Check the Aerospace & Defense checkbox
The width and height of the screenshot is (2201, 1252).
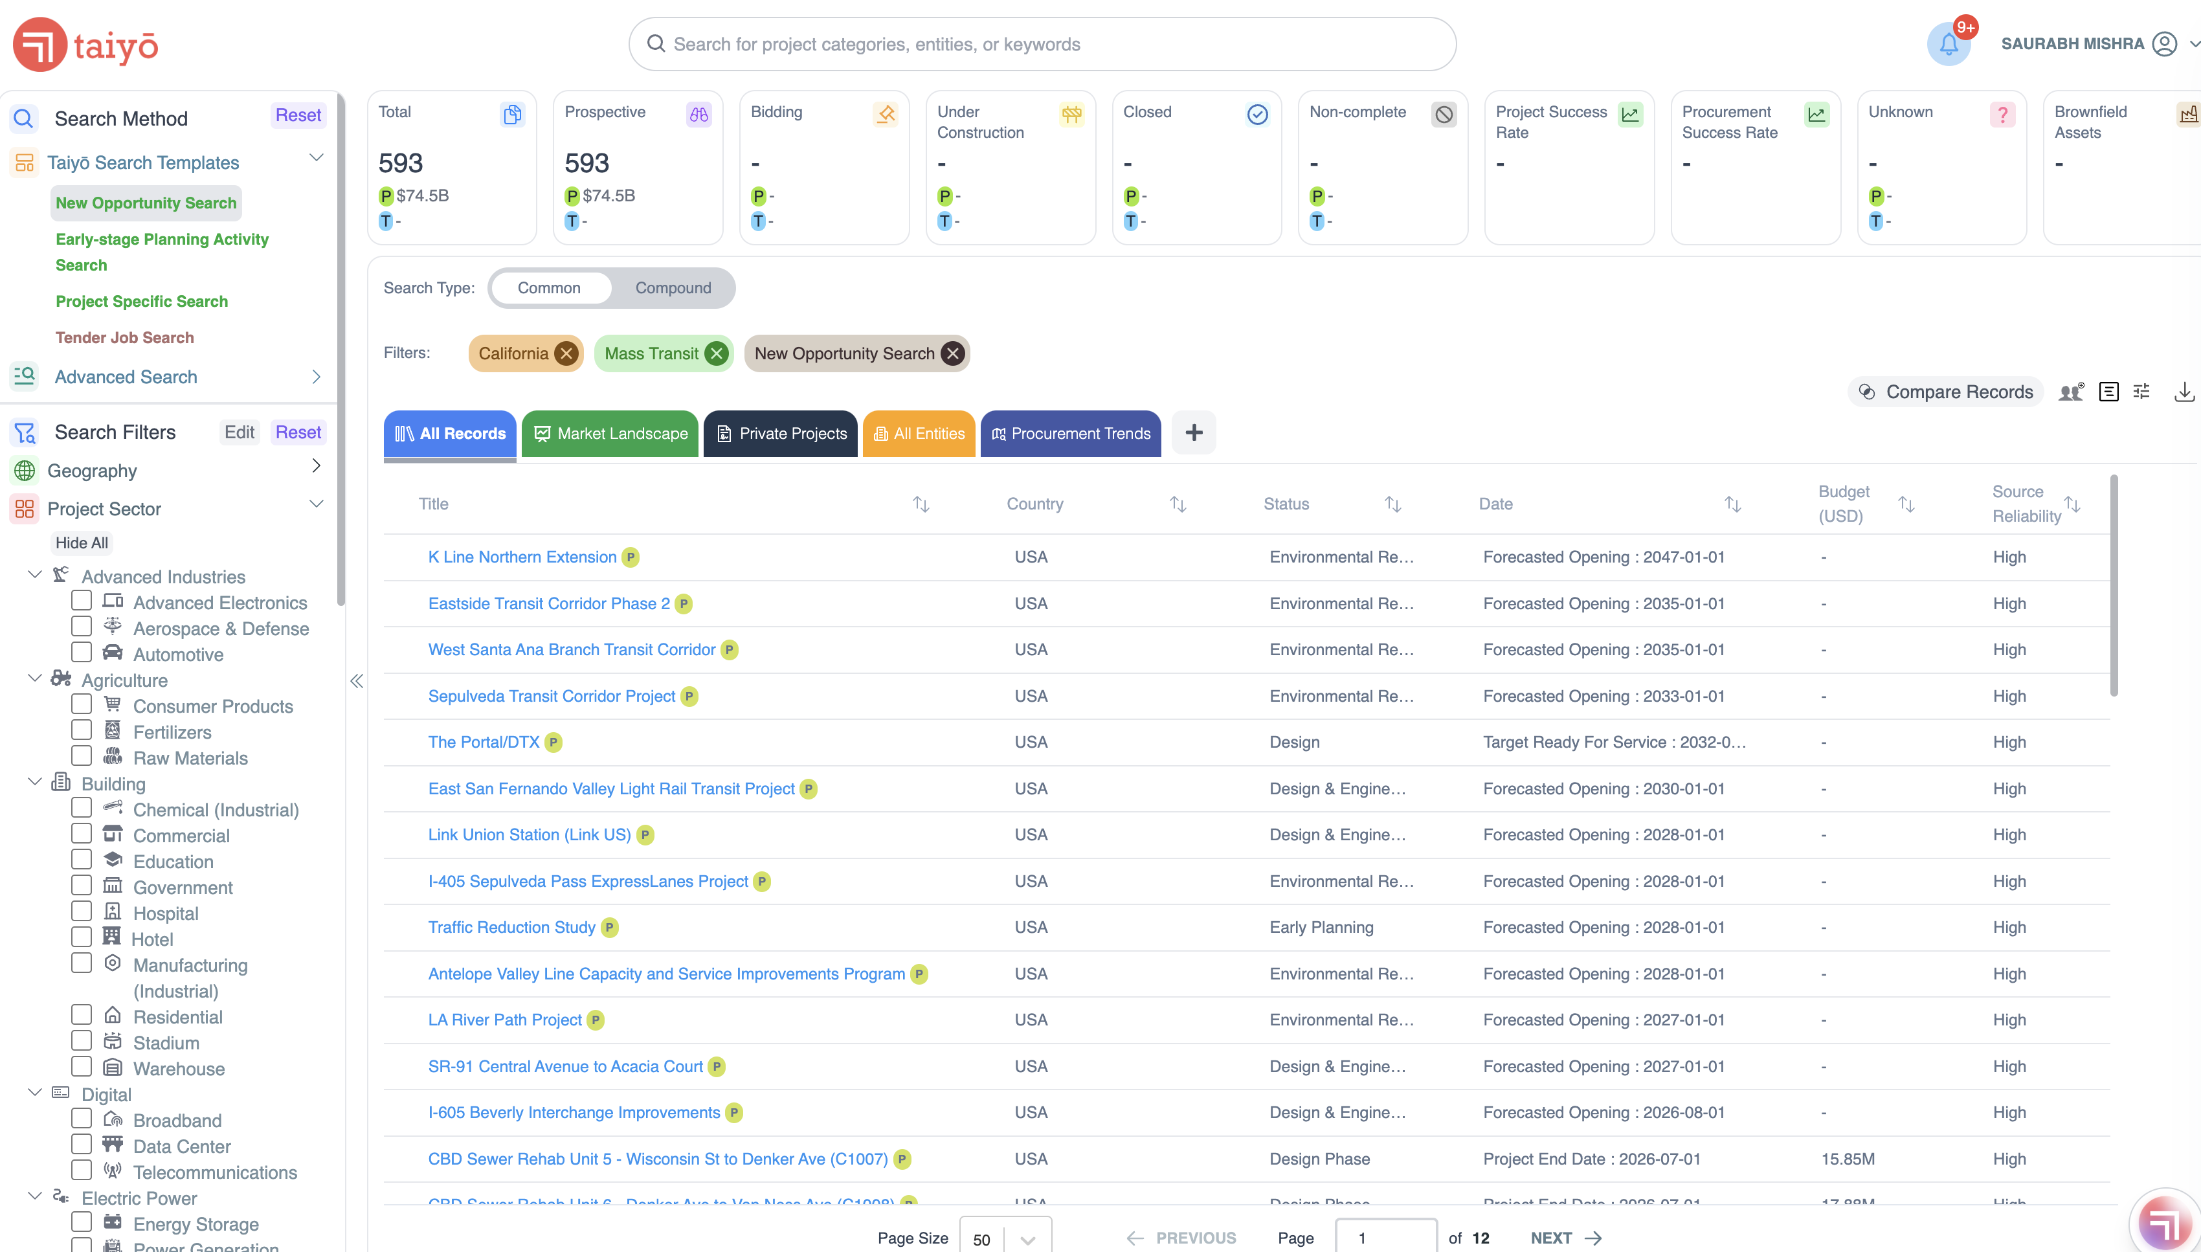point(82,627)
